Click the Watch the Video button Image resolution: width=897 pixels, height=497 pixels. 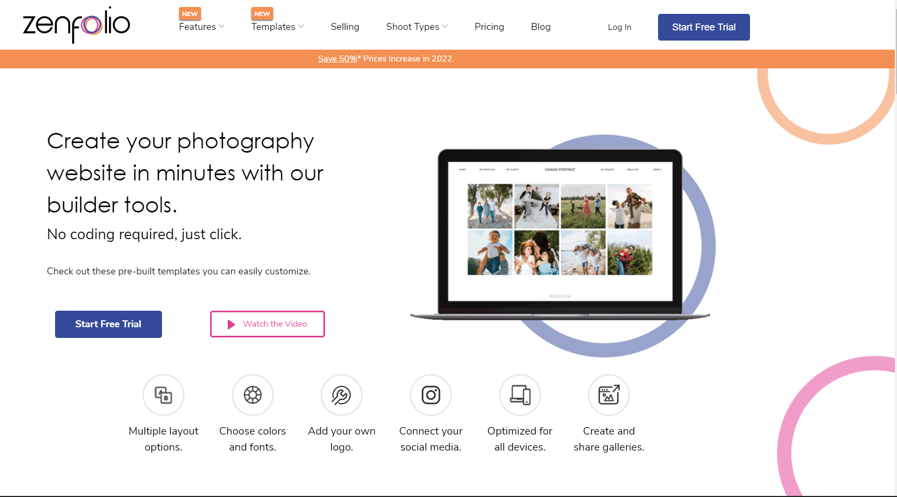coord(267,324)
